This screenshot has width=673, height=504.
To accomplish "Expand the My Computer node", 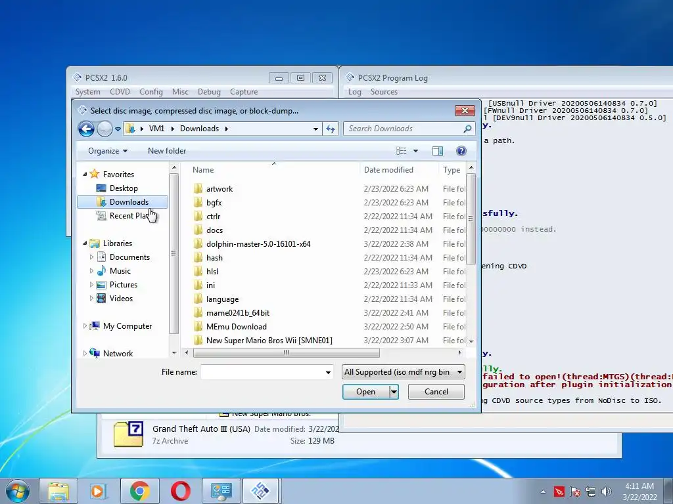I will click(x=85, y=325).
